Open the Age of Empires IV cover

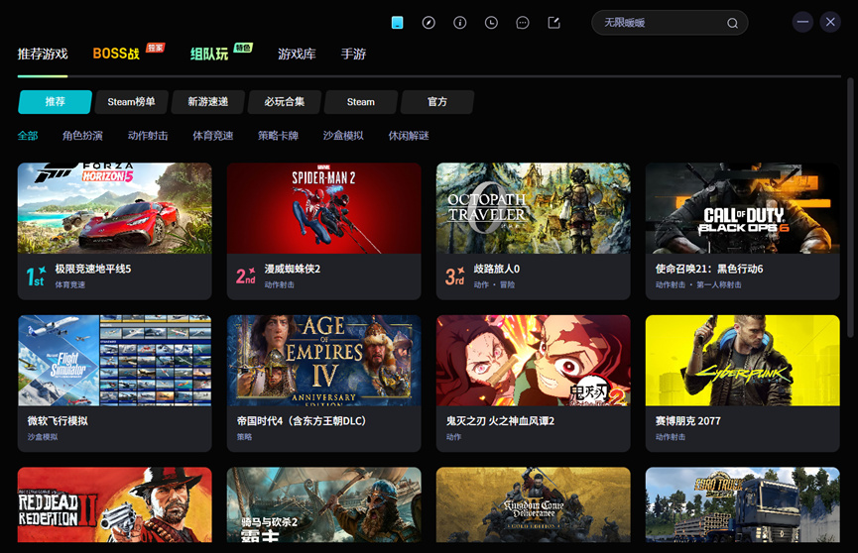324,360
